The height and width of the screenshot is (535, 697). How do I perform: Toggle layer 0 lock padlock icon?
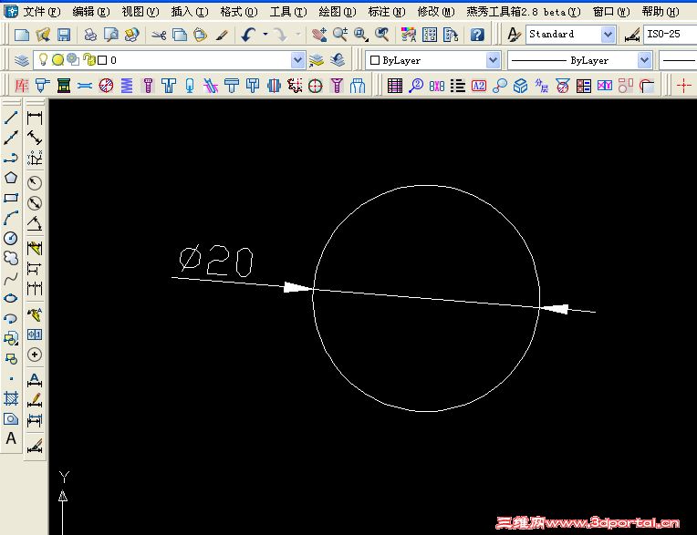[x=88, y=59]
